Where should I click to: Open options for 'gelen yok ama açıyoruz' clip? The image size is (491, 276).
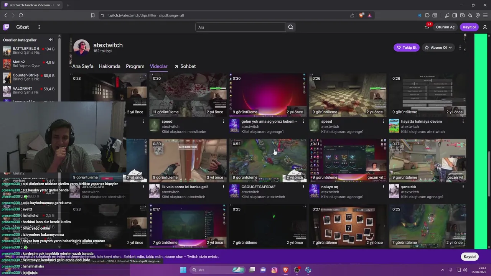point(303,122)
